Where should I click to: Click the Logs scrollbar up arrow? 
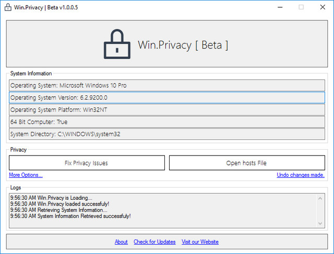[320, 198]
